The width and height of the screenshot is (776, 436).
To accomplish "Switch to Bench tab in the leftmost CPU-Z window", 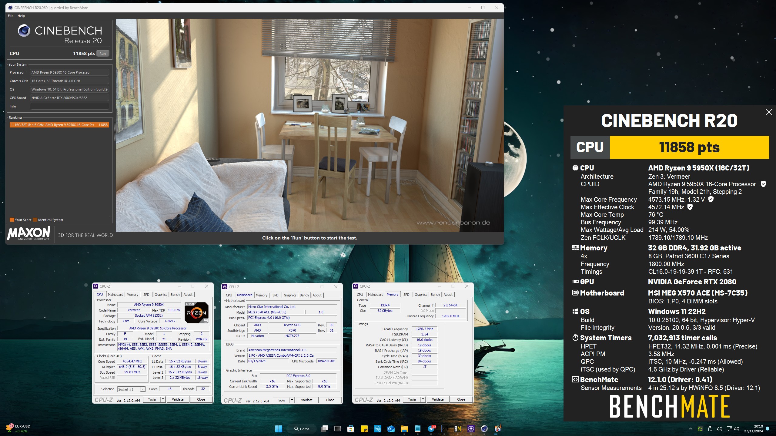I will [x=175, y=295].
